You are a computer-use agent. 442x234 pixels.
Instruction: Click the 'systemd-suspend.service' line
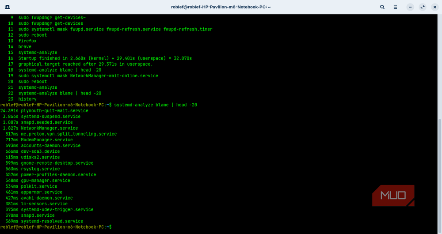(42, 117)
